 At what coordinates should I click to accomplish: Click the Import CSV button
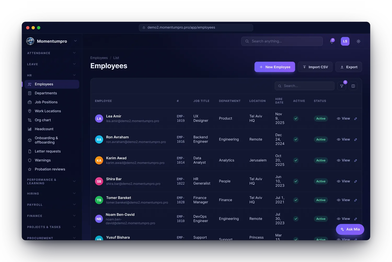click(x=315, y=67)
